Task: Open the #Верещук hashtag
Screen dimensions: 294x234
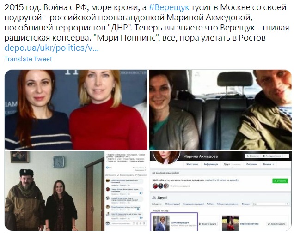Action: pos(169,7)
